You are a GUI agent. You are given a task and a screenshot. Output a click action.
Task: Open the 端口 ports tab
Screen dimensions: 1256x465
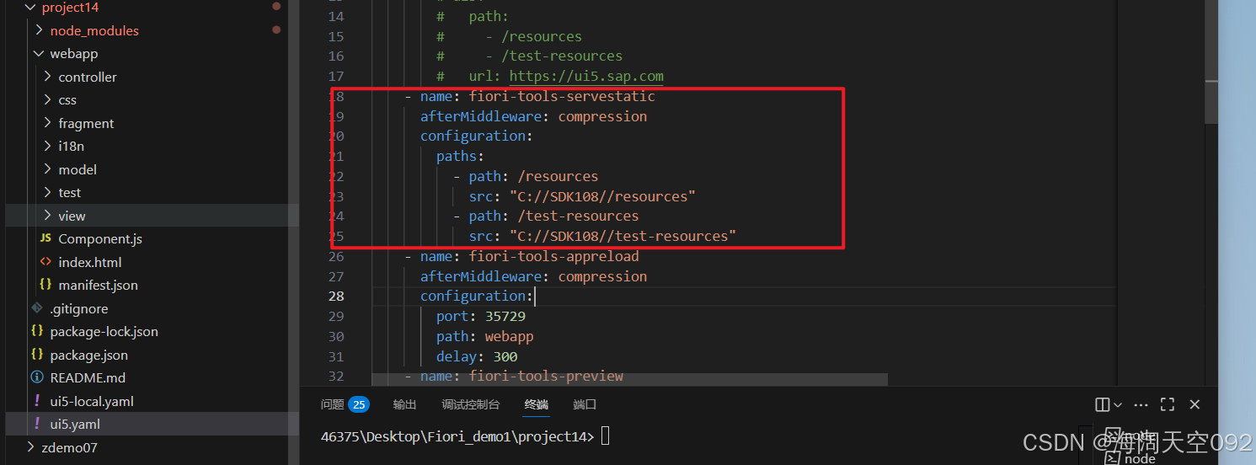point(585,404)
